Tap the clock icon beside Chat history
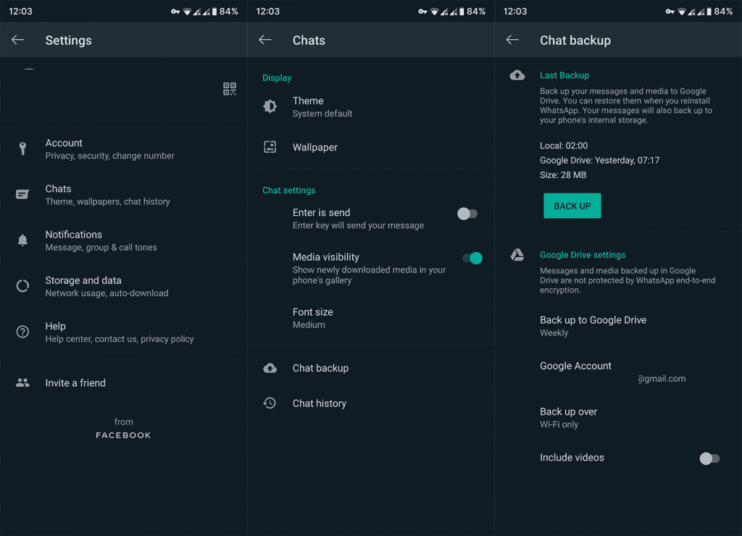The width and height of the screenshot is (742, 536). tap(270, 403)
